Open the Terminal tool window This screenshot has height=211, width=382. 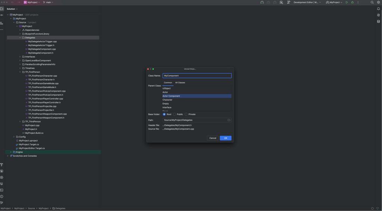coord(2,190)
